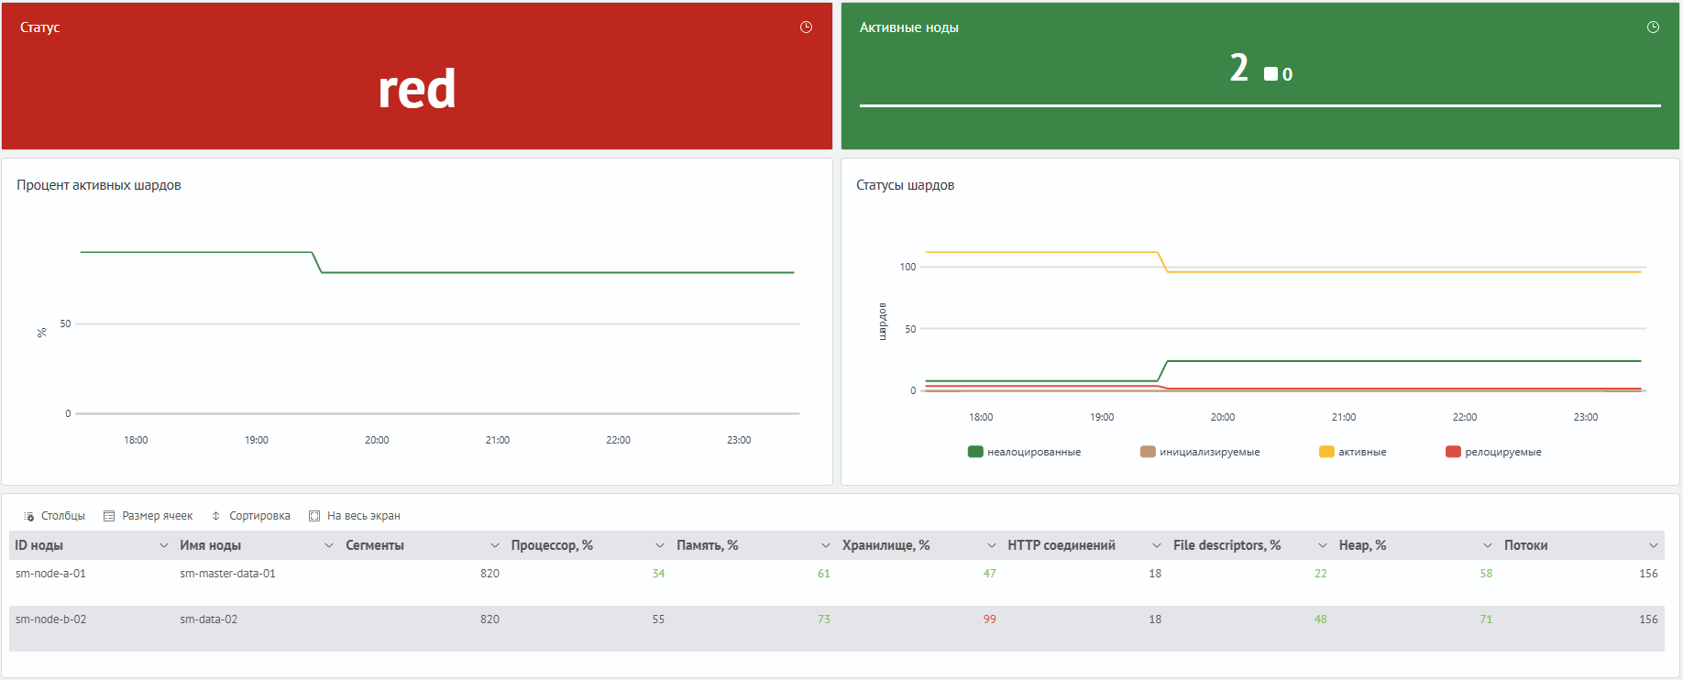Click the Активные ноды panel title

tap(909, 27)
